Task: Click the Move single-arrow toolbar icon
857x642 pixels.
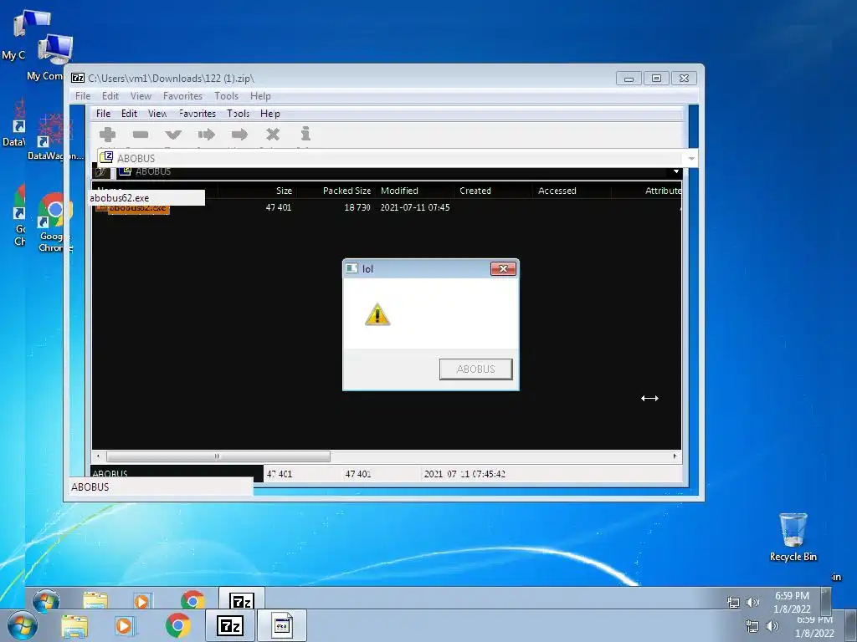Action: 239,135
